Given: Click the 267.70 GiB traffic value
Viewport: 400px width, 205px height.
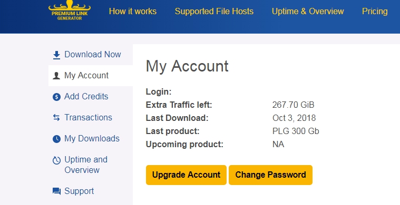Looking at the screenshot, I should coord(293,105).
